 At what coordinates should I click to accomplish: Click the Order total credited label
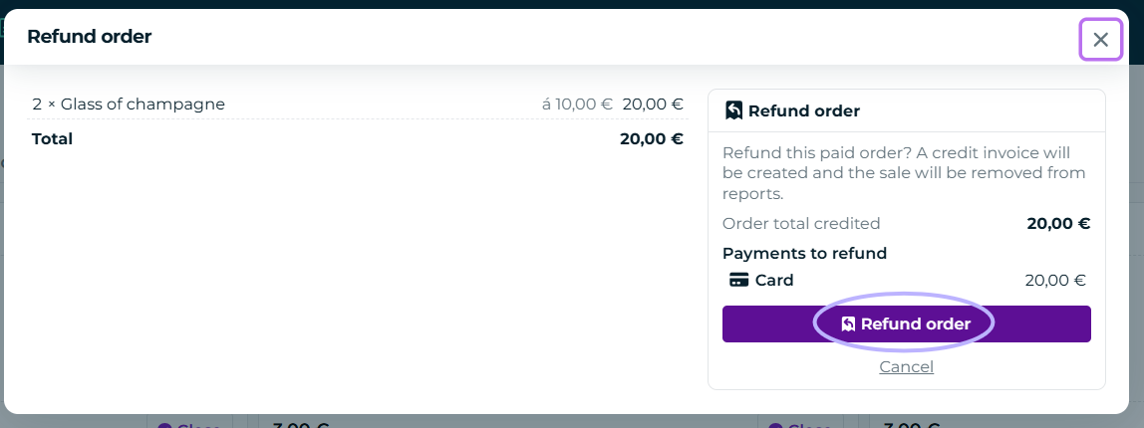click(x=801, y=223)
